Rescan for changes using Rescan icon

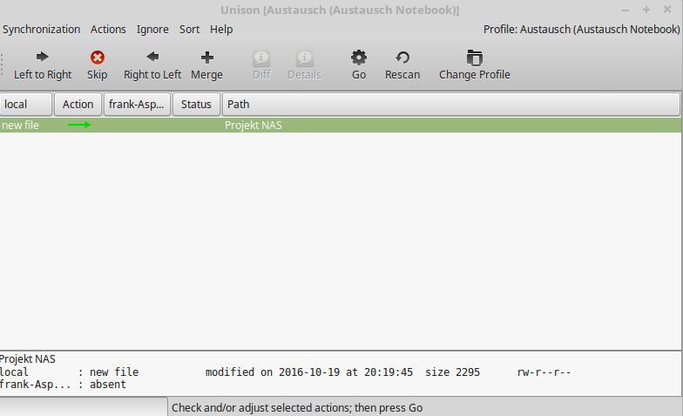point(402,58)
